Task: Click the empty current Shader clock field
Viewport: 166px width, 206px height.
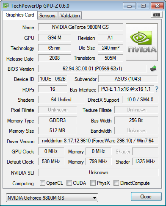Action: (145, 151)
